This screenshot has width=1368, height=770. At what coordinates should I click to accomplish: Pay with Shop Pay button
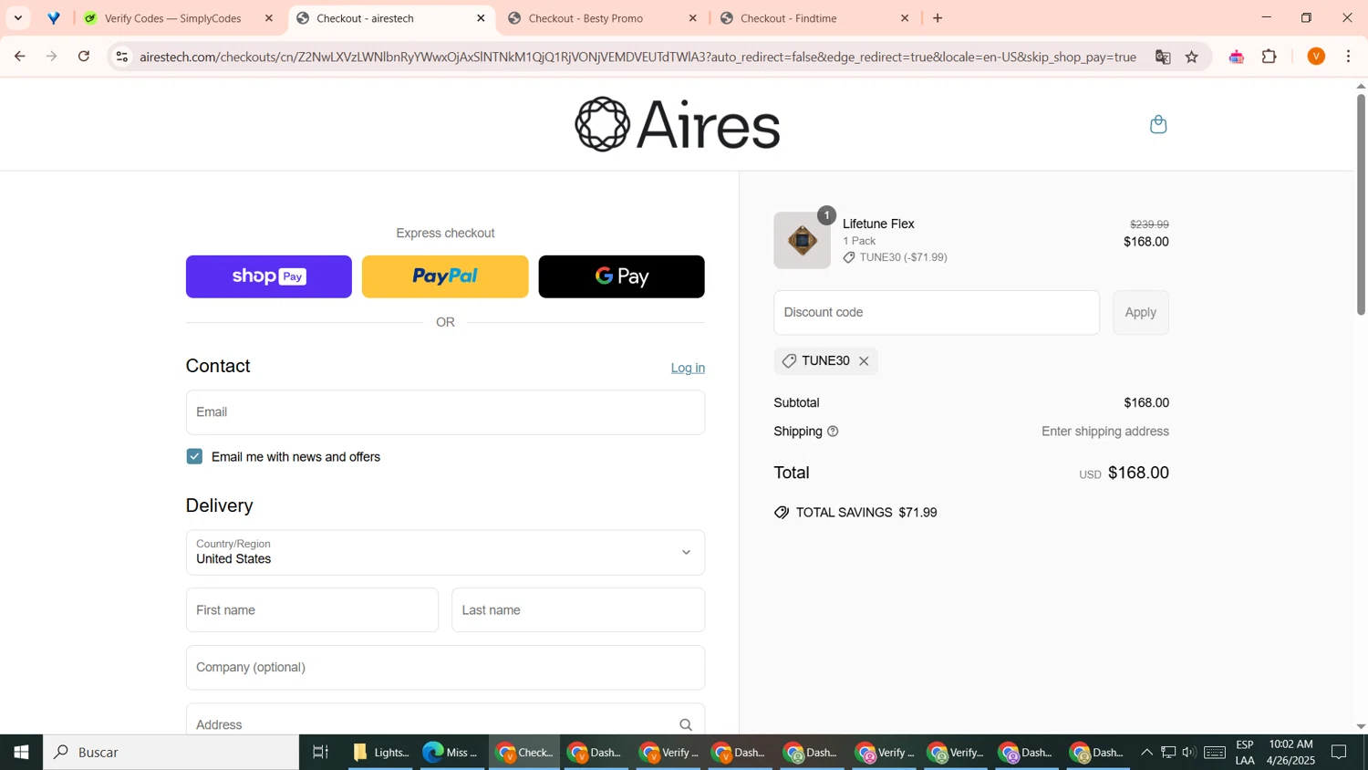[x=269, y=276]
